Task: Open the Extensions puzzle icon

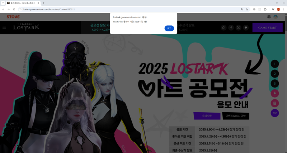Action: pyautogui.click(x=265, y=9)
